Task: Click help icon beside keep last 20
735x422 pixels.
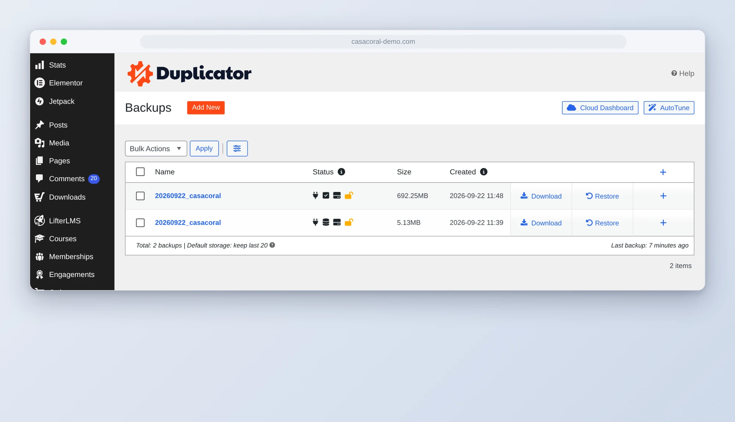Action: point(272,245)
